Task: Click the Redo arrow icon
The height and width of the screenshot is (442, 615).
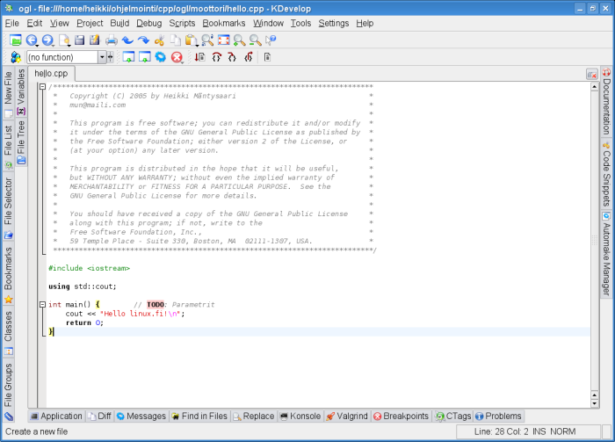Action: 143,40
